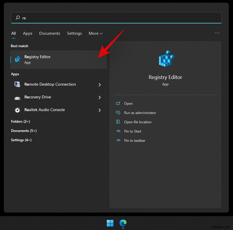Launch Remote Desktop Connection app
Viewport: 233px width, 230px height.
tap(50, 84)
